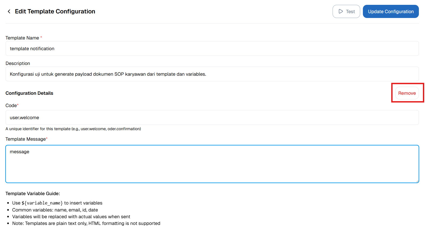Click the helper text under the Code field
This screenshot has width=428, height=237.
[x=73, y=129]
